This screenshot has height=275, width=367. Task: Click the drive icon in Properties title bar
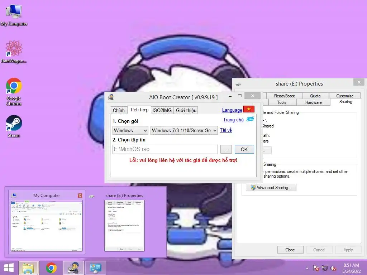point(238,84)
